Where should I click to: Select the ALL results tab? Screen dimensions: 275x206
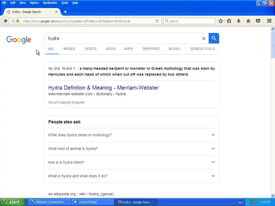(51, 49)
